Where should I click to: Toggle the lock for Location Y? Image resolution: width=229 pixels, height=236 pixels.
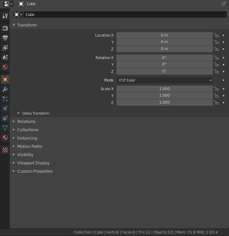click(x=216, y=42)
